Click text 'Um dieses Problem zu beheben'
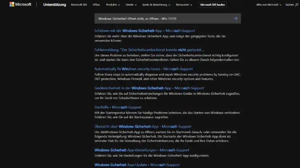 click(117, 55)
